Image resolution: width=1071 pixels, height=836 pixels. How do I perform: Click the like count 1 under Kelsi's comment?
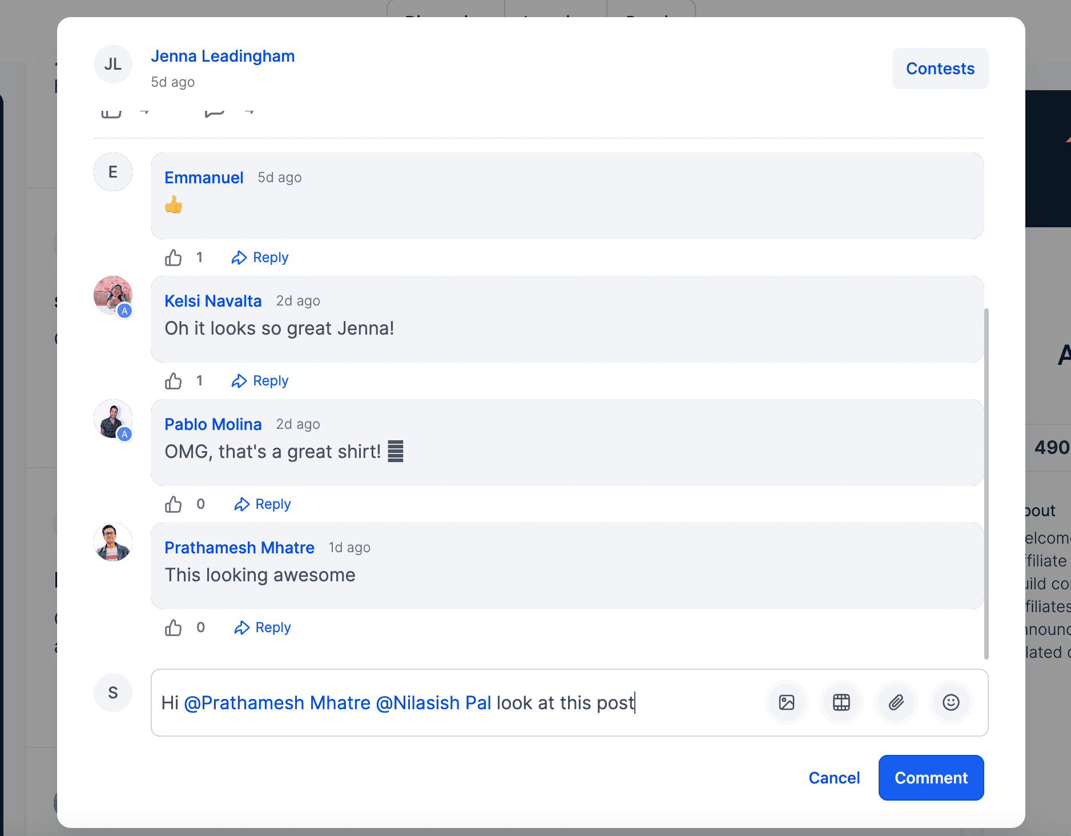pos(199,381)
